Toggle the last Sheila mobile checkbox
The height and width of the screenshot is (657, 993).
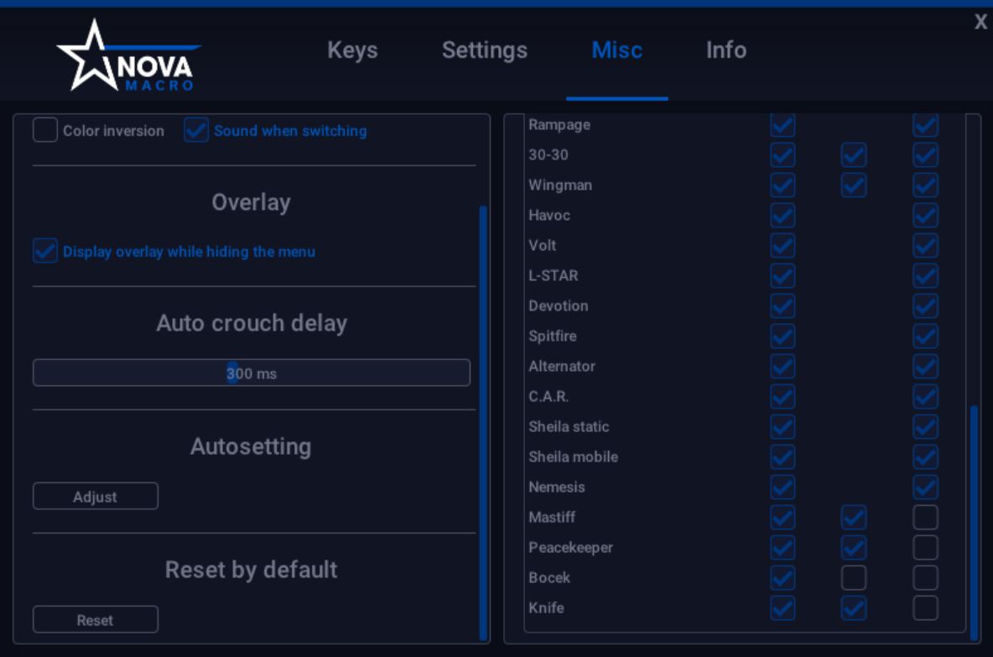925,456
